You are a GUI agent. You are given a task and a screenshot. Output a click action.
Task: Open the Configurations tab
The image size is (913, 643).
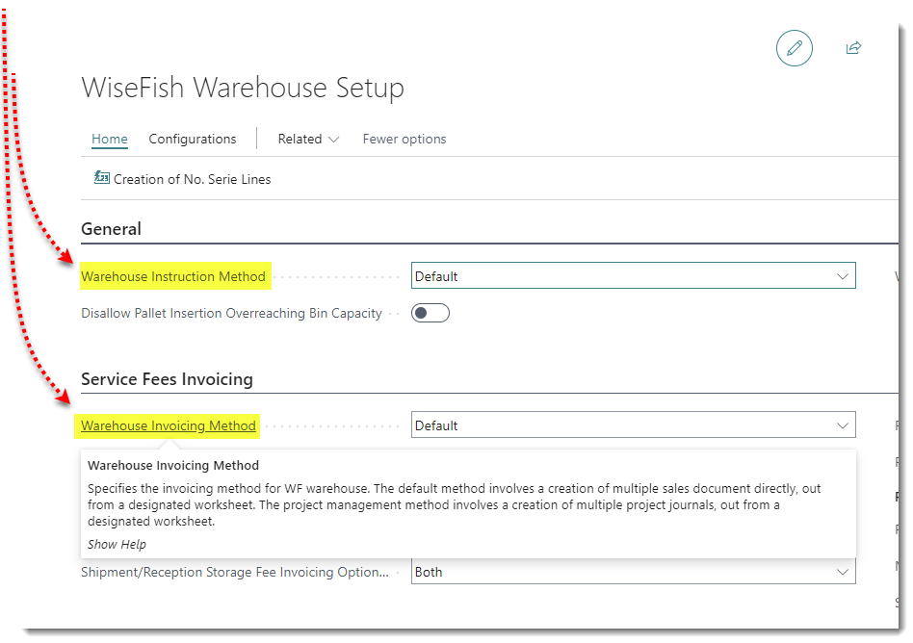[x=193, y=139]
